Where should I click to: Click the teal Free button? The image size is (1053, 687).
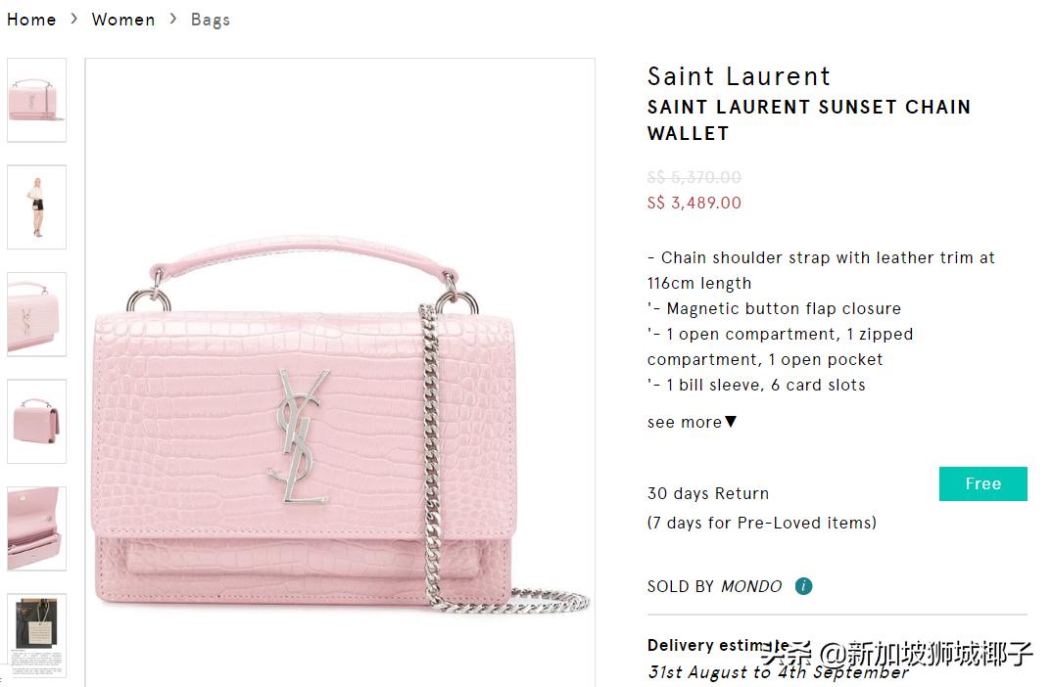[x=983, y=483]
